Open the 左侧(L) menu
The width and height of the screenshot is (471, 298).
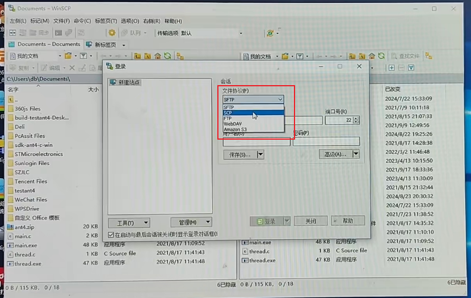[x=18, y=21]
